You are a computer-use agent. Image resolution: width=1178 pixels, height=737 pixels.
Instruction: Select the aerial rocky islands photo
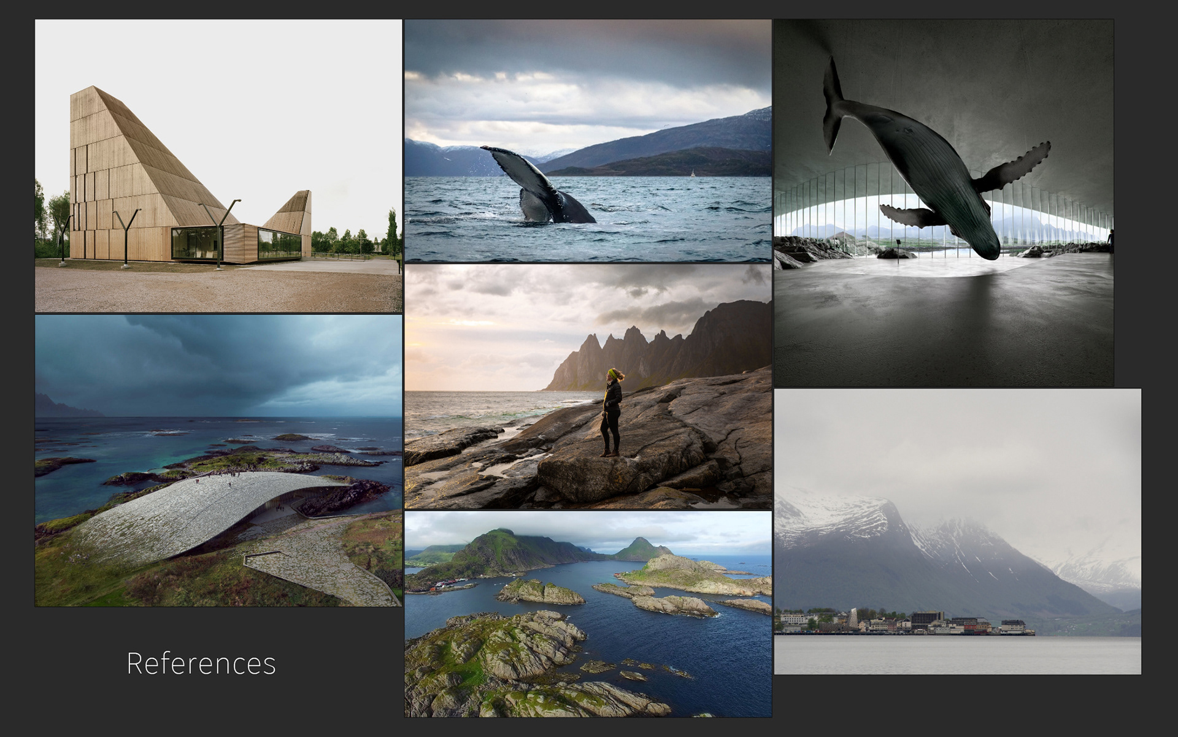click(x=588, y=614)
